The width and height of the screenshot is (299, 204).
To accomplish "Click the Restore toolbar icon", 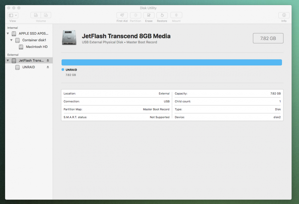I will click(x=162, y=15).
